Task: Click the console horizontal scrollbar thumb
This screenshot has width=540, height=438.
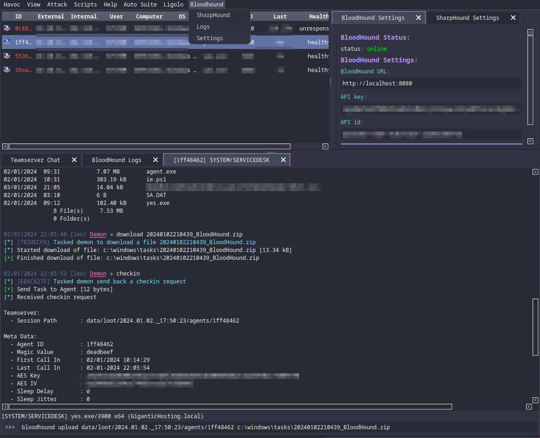Action: pyautogui.click(x=230, y=407)
